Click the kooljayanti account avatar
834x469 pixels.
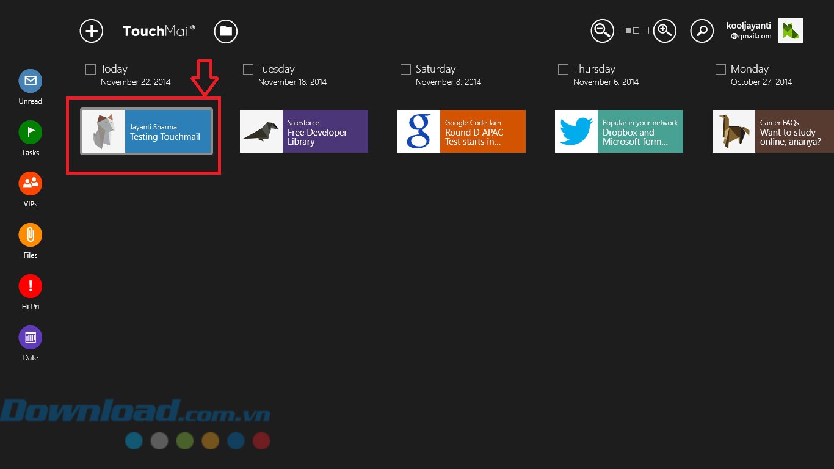(x=790, y=31)
